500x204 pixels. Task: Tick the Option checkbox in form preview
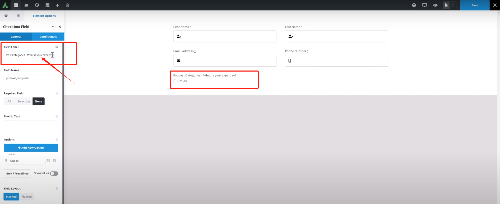point(175,81)
